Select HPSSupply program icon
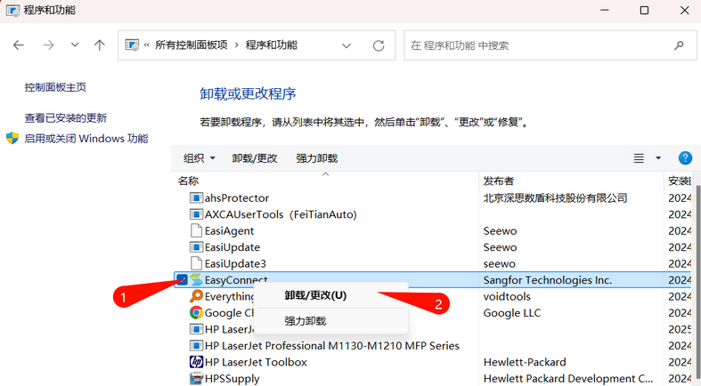 tap(196, 378)
